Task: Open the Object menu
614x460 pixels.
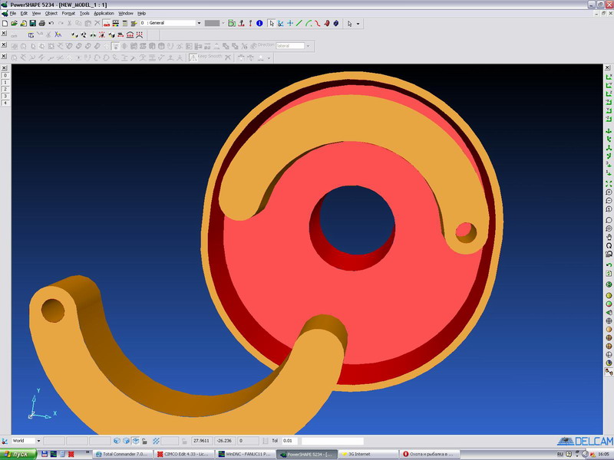Action: coord(51,13)
